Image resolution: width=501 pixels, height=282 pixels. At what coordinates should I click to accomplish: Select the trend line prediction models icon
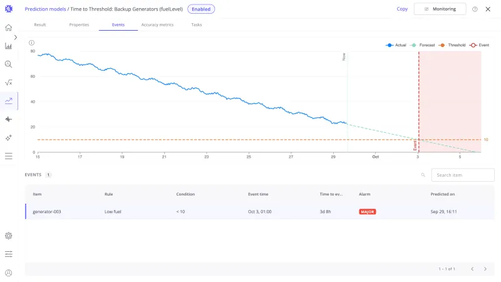click(x=9, y=101)
